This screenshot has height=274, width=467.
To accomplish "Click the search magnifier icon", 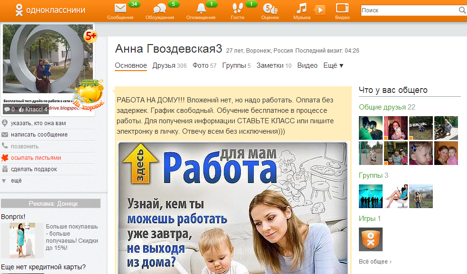I will point(462,10).
